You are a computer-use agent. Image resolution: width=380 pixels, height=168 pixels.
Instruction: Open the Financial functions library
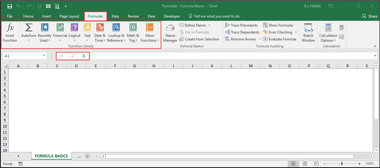60,33
